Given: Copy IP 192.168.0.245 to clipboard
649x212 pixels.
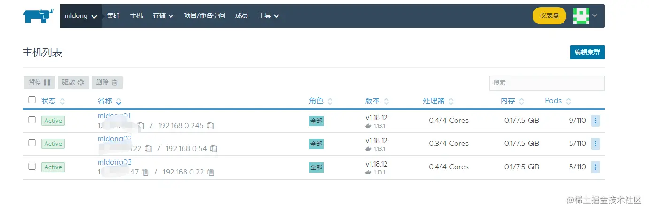Looking at the screenshot, I should [x=210, y=126].
